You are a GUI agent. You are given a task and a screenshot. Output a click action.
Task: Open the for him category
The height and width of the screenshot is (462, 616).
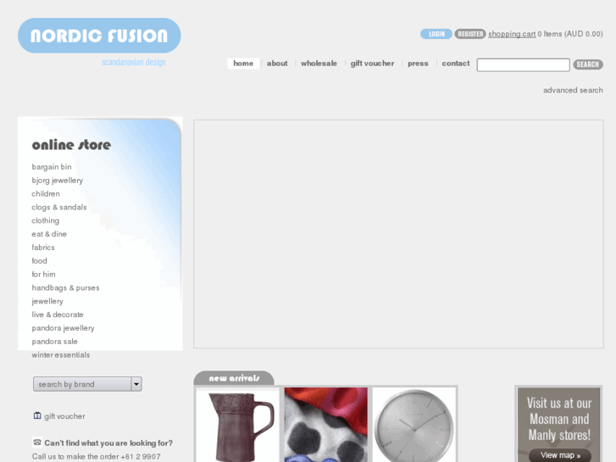point(43,274)
